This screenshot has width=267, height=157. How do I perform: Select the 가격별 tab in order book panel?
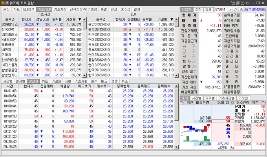(x=210, y=98)
